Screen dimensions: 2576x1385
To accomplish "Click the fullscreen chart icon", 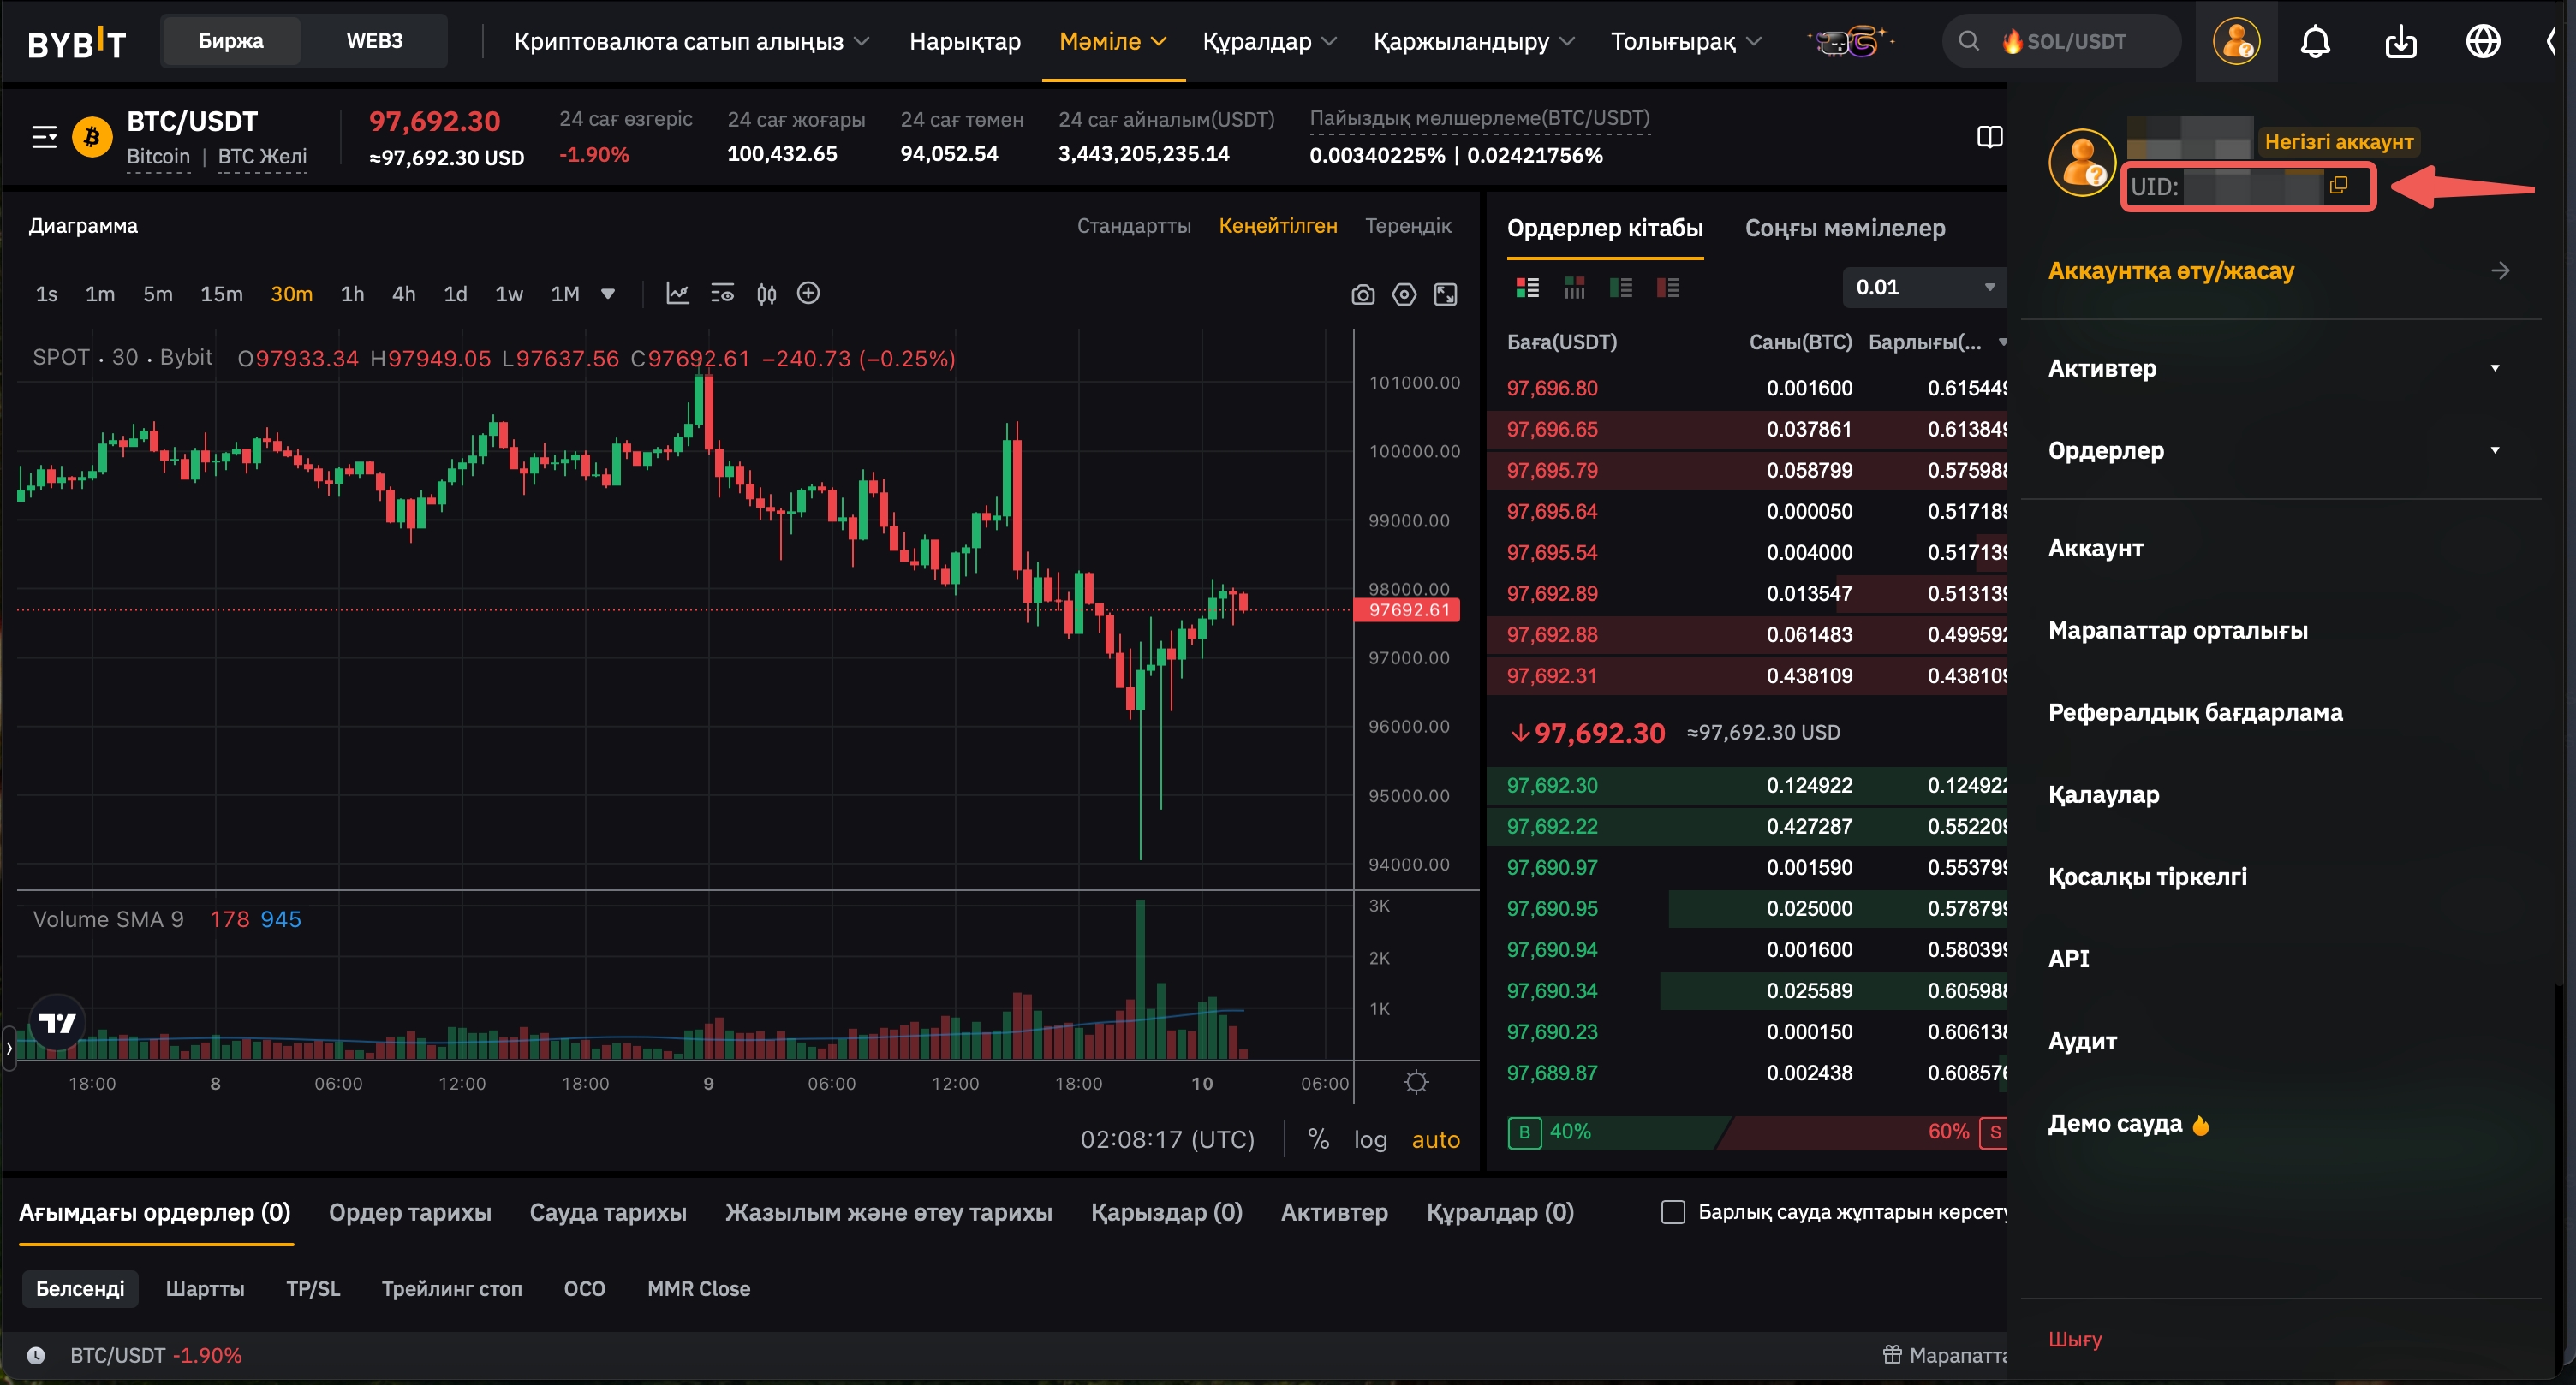I will pyautogui.click(x=1445, y=294).
